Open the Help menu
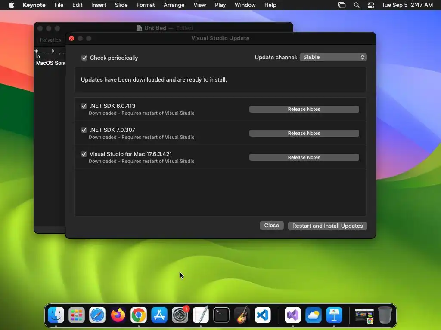The image size is (441, 330). (x=270, y=5)
